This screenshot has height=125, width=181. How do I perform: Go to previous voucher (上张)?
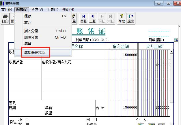93,18
